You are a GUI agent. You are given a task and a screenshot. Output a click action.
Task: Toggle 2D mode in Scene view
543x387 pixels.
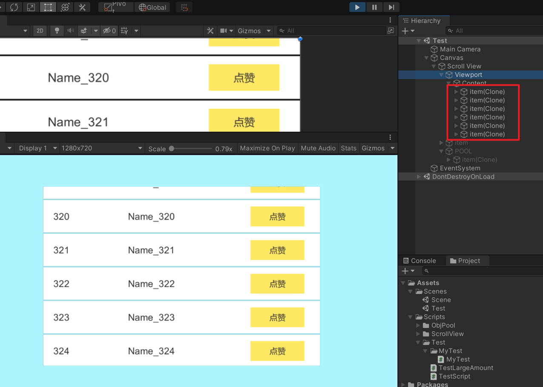(40, 31)
